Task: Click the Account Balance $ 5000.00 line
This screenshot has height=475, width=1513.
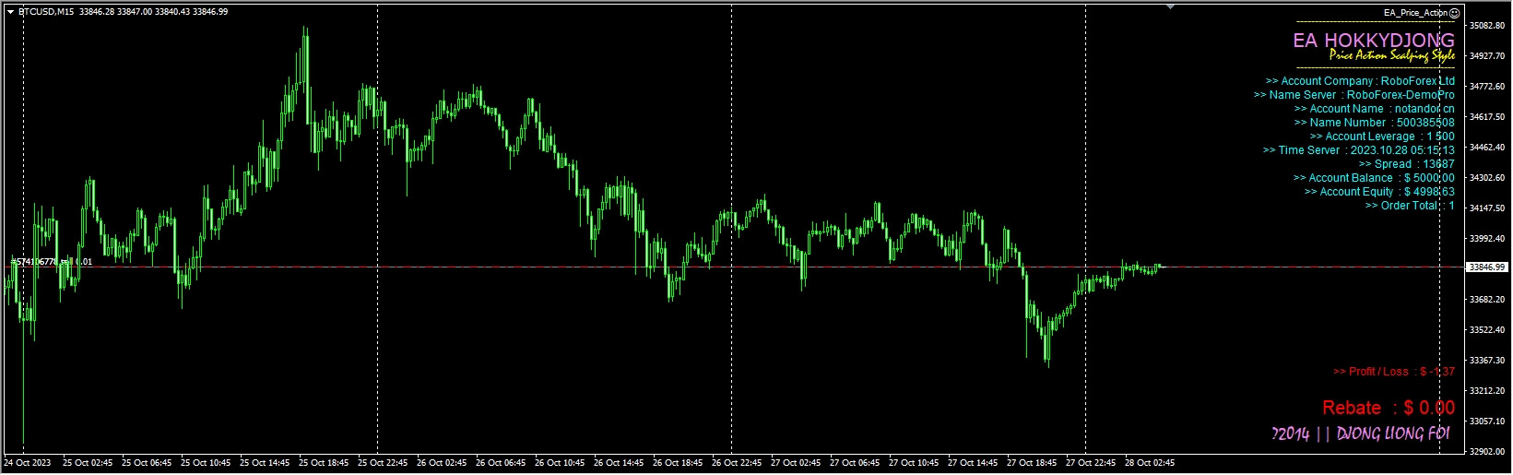Action: pyautogui.click(x=1374, y=178)
